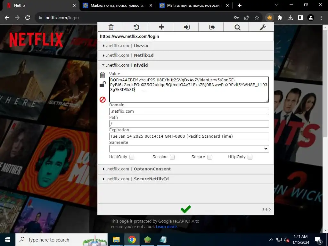Enable the Session checkbox

tap(172, 157)
